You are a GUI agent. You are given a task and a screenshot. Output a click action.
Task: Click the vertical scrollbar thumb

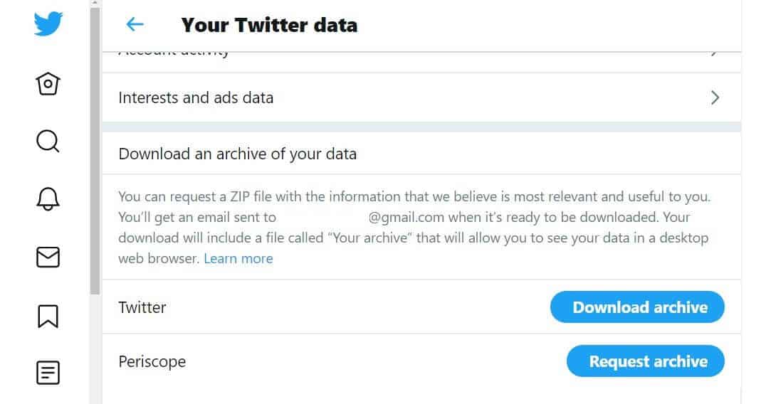tap(95, 150)
